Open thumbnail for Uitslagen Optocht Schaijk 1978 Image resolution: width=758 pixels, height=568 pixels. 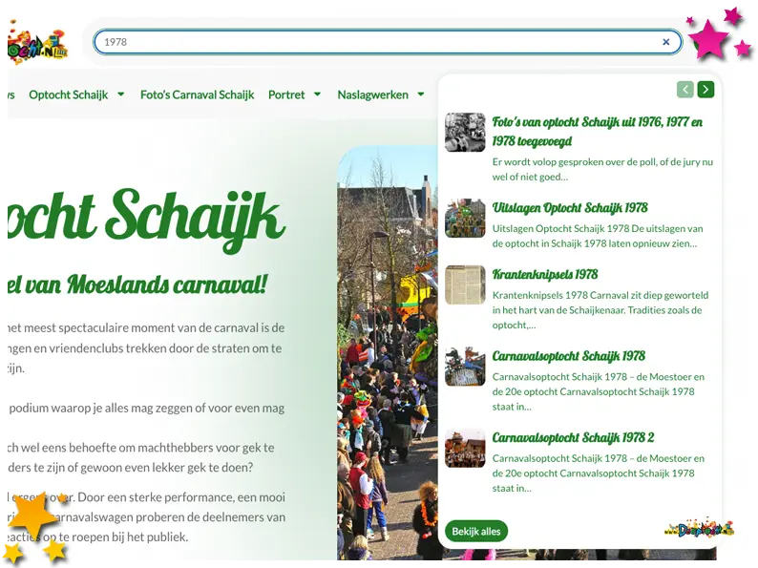[x=465, y=219]
